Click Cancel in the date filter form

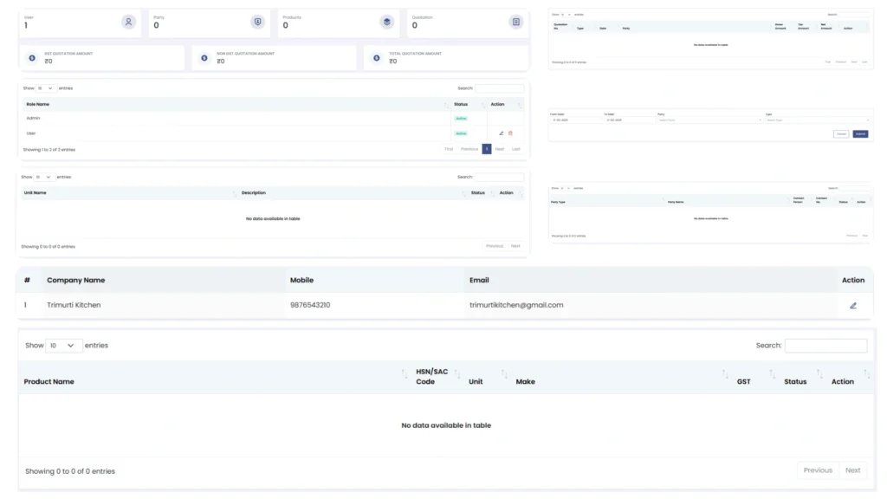841,134
